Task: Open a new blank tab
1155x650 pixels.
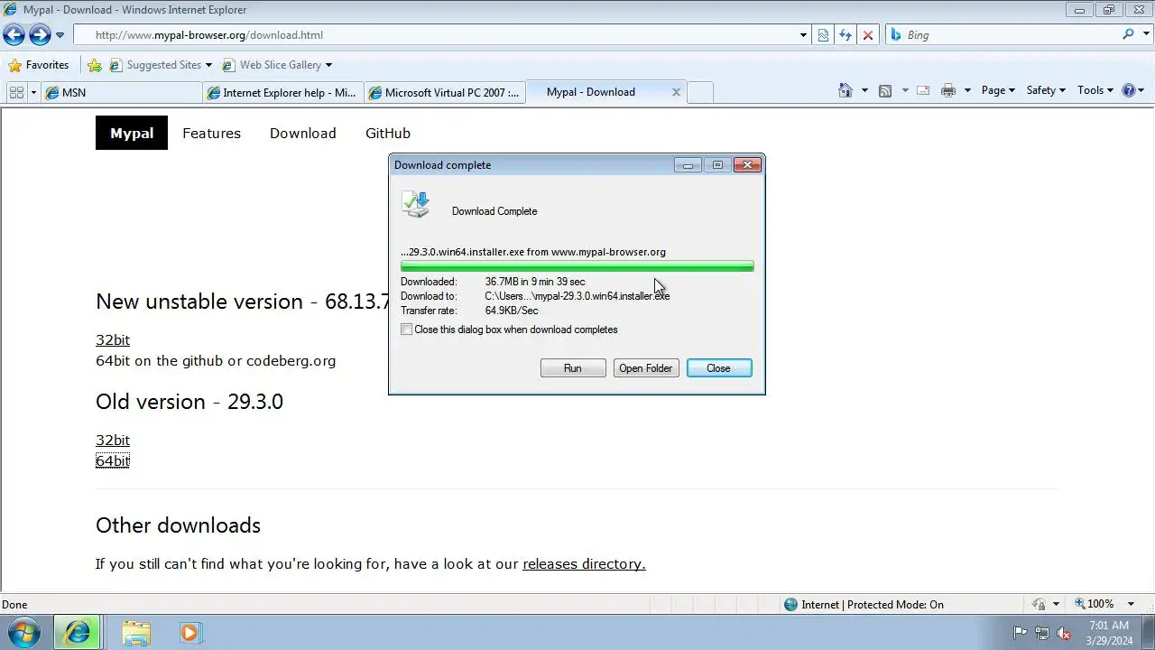Action: [700, 92]
